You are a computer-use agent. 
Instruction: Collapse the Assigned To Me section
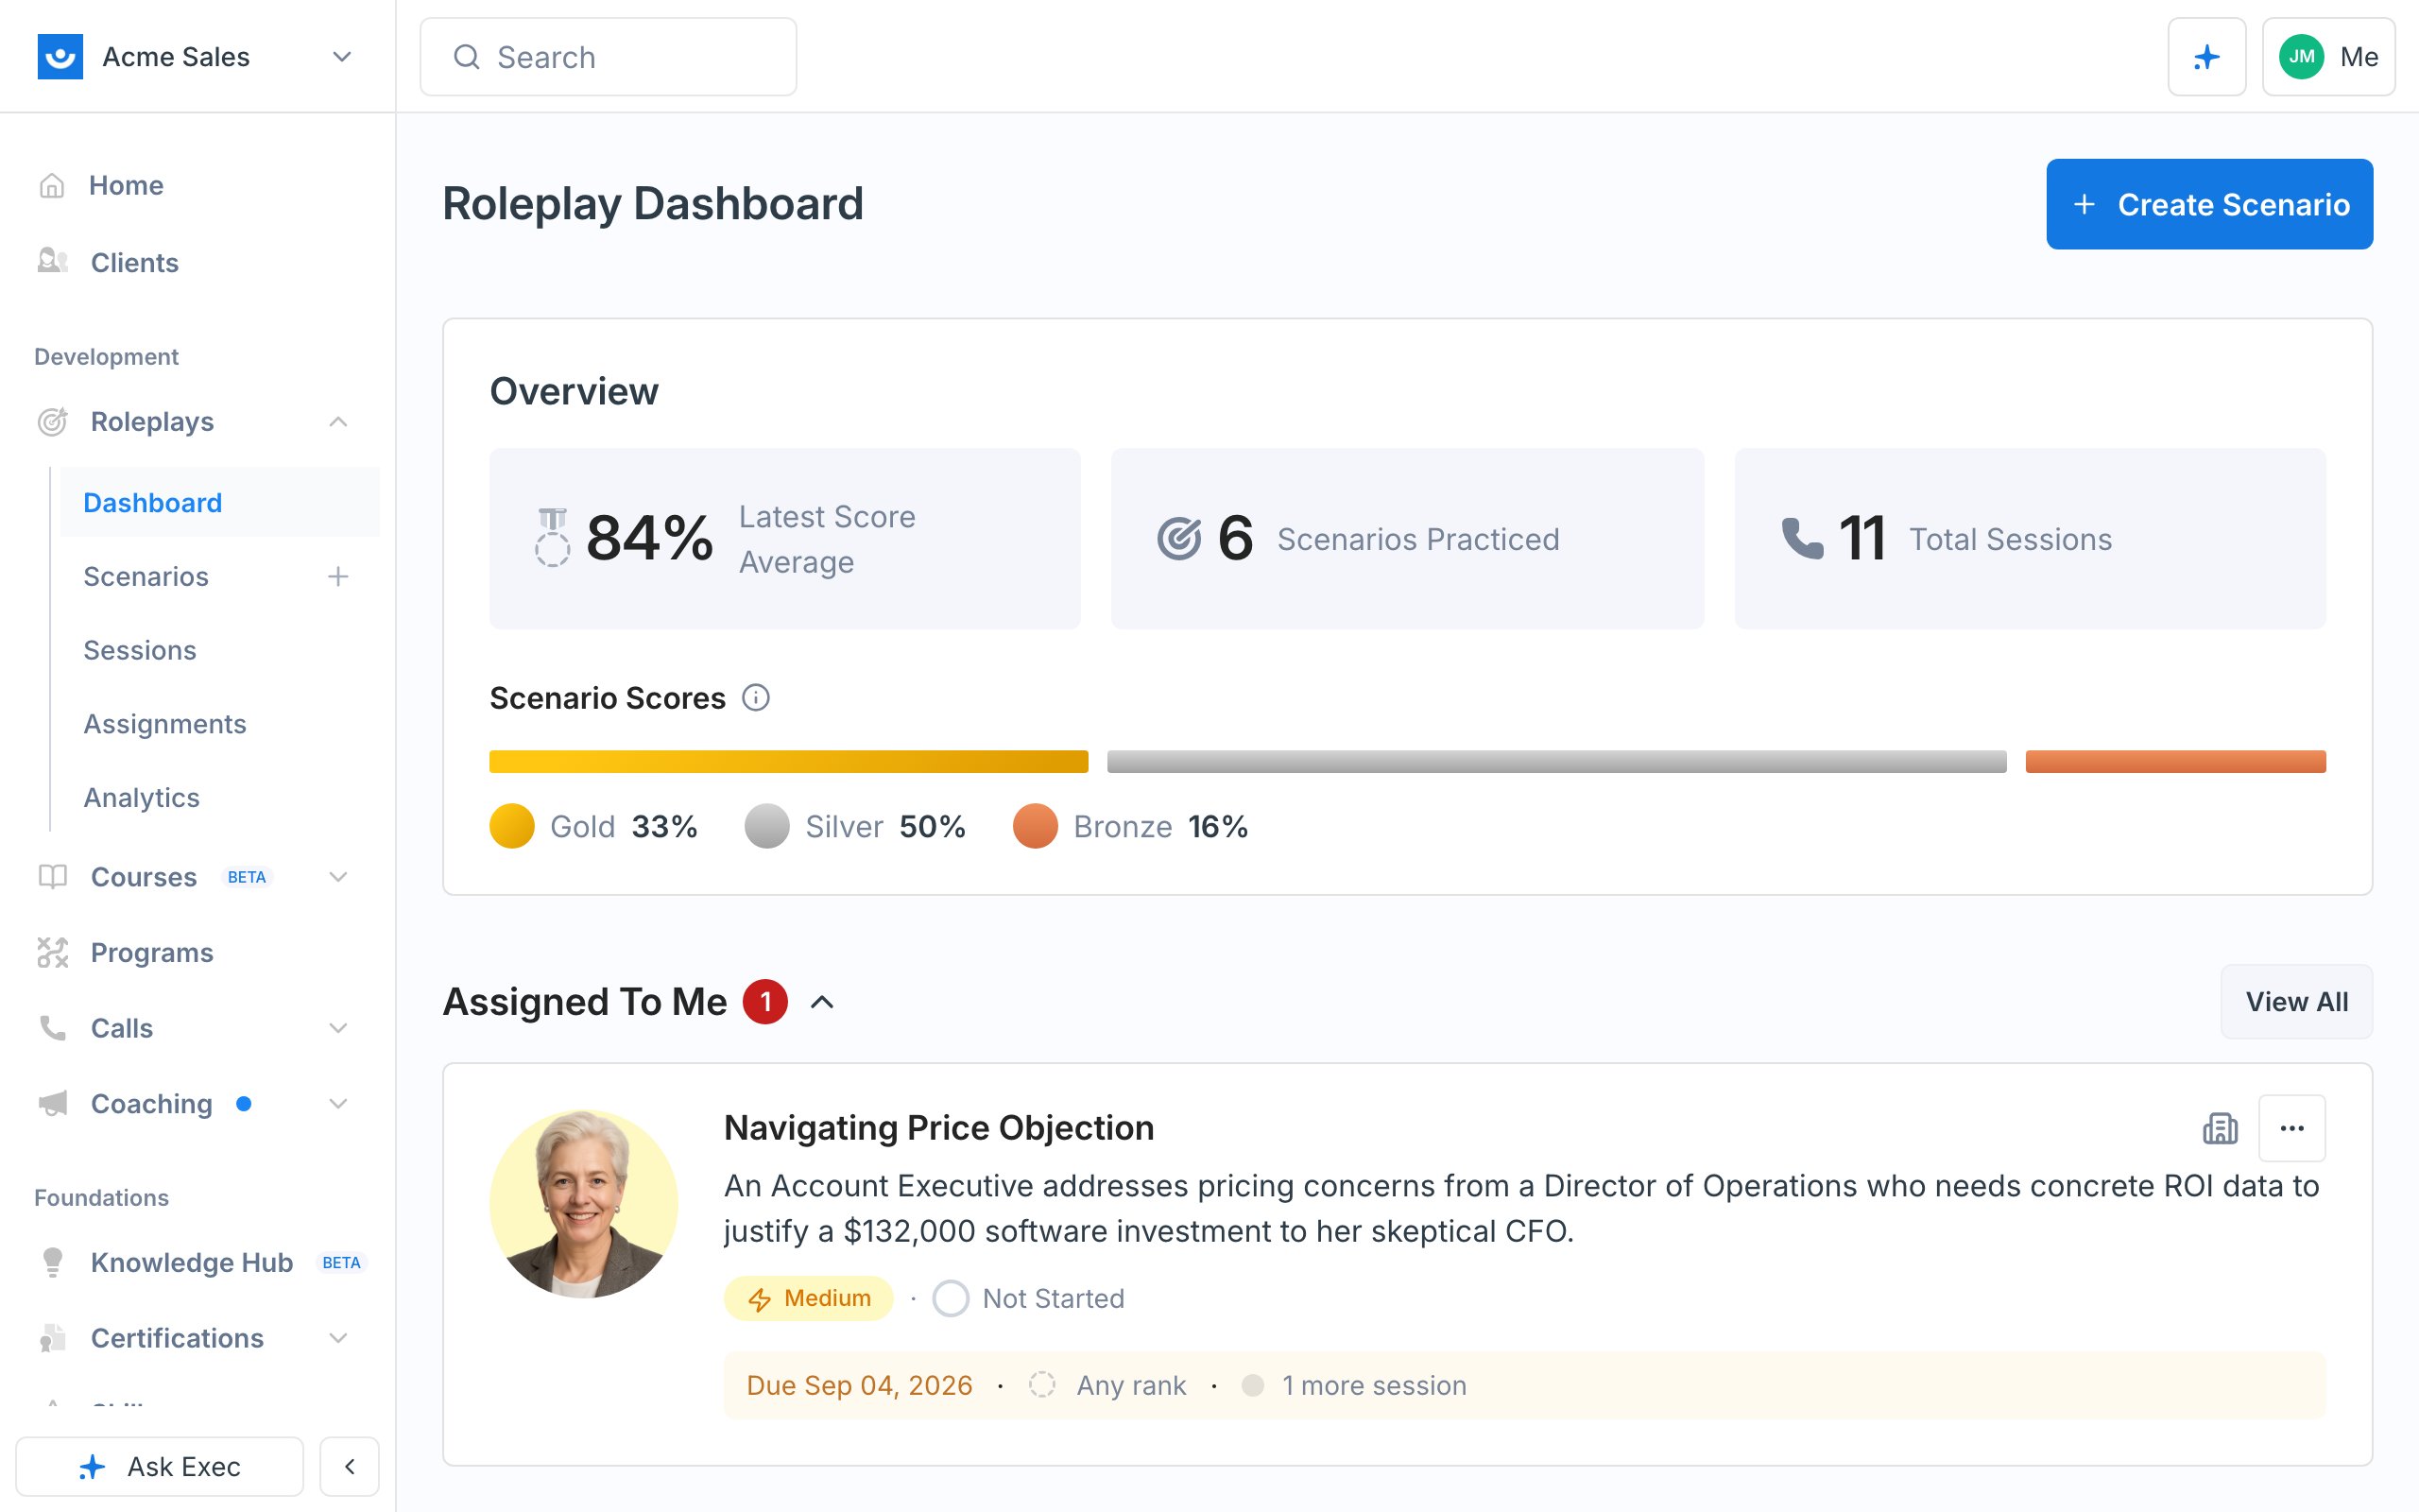click(x=822, y=1002)
